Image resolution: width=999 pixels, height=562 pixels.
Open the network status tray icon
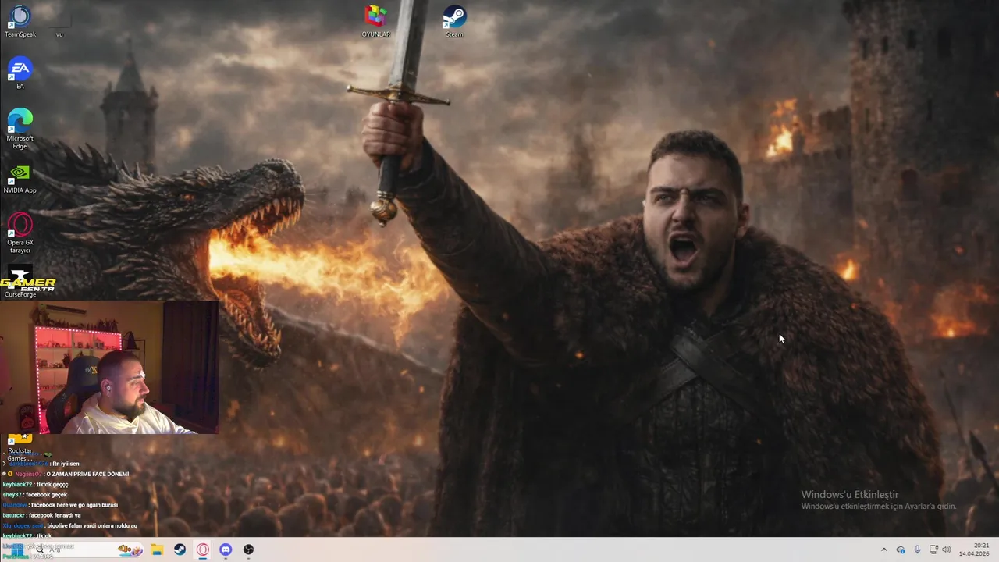click(x=933, y=550)
